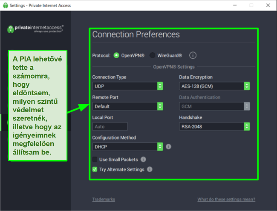
Task: Select the WireGuard protocol radio button
Action: point(152,55)
